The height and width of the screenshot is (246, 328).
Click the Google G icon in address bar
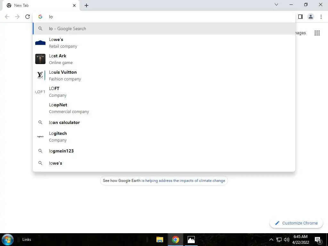point(40,17)
